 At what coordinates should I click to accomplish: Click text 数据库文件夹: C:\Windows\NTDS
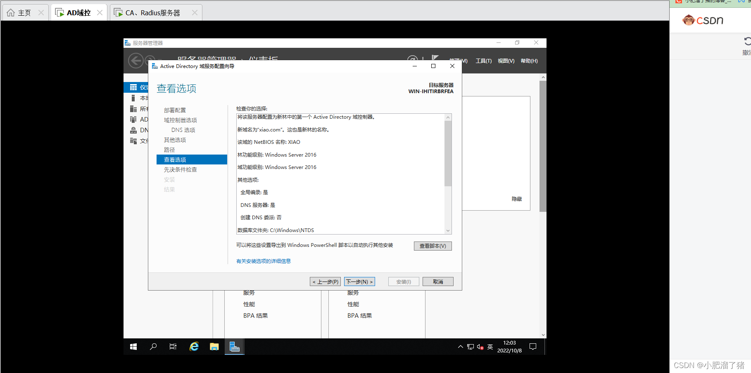[276, 230]
